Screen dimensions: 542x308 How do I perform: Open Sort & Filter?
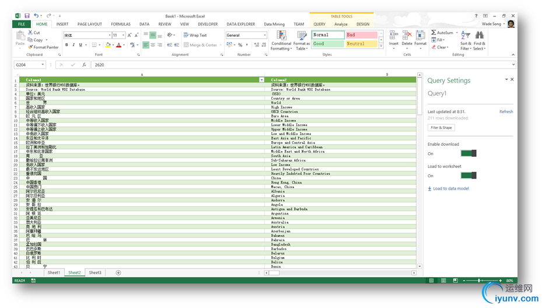[x=466, y=40]
